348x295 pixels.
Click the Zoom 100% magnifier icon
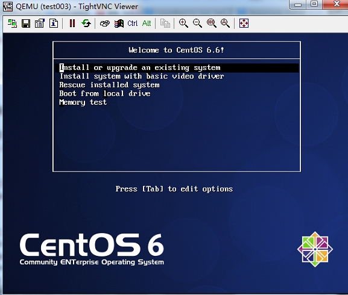tap(211, 23)
